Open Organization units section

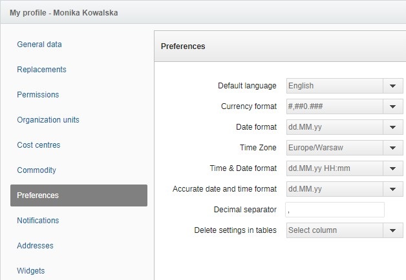[x=48, y=120]
